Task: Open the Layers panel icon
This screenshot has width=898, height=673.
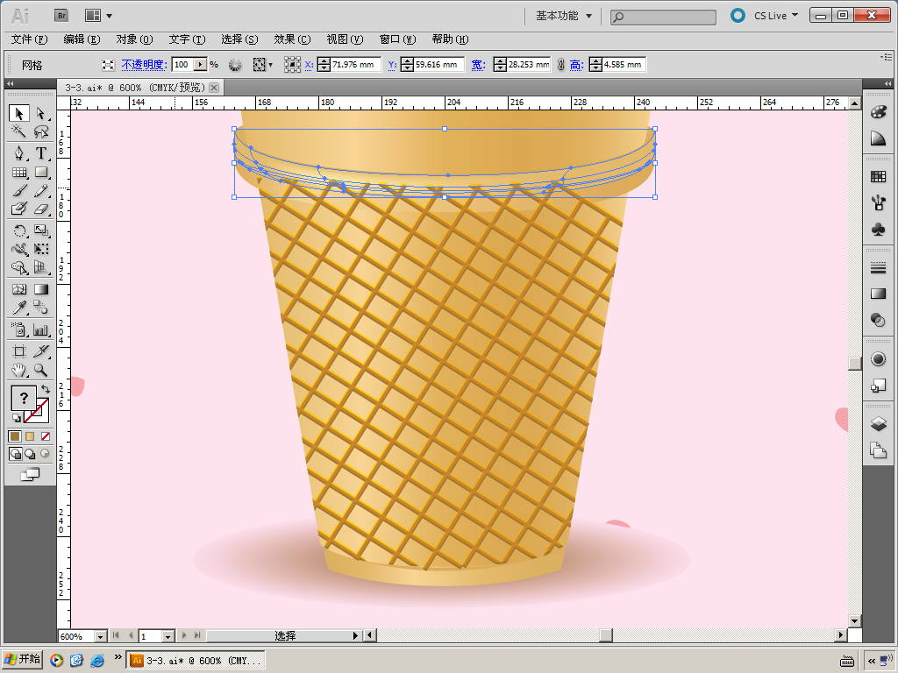Action: click(x=878, y=424)
